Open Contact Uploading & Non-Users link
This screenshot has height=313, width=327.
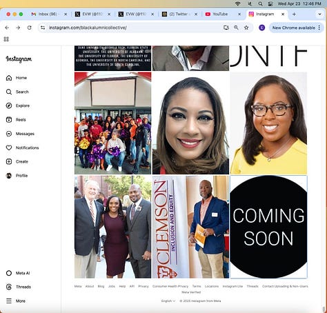(x=285, y=286)
